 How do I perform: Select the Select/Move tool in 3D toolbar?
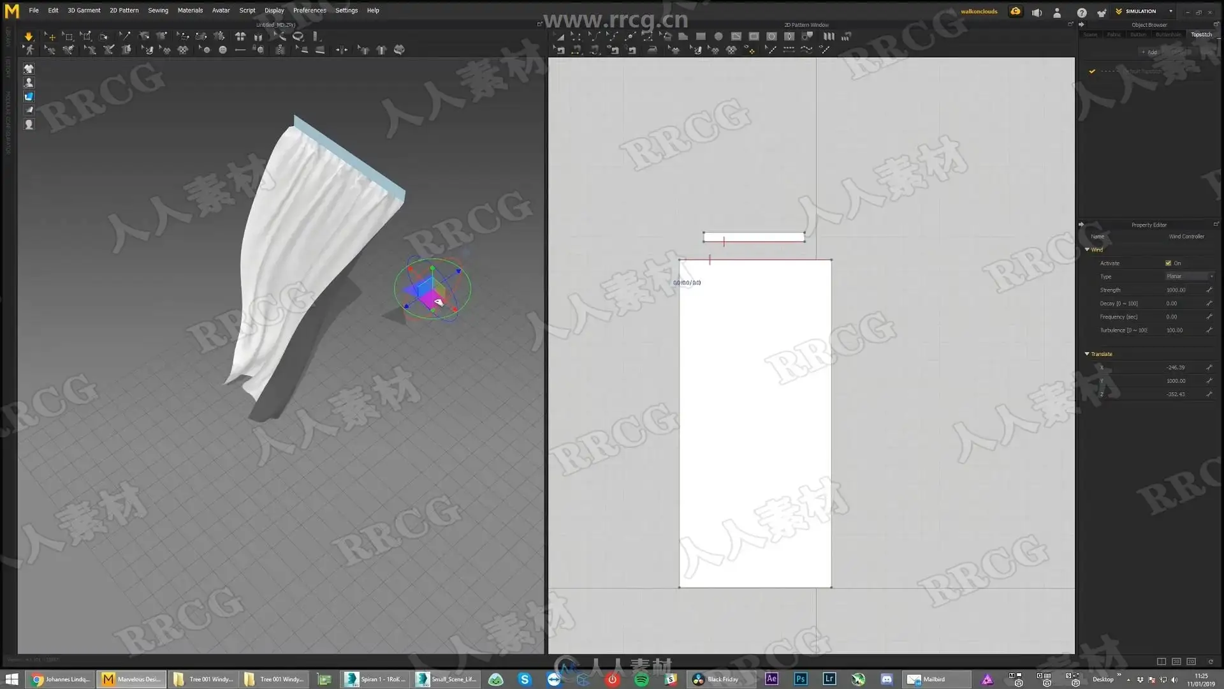click(50, 36)
